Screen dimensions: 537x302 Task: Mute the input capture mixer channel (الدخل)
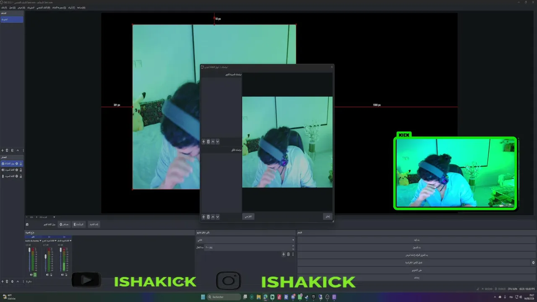(62, 275)
